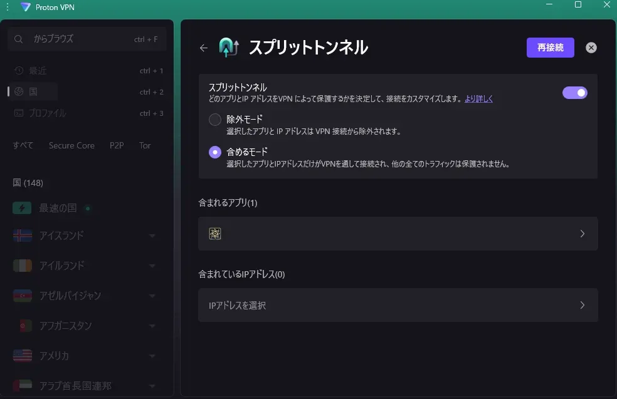Image resolution: width=617 pixels, height=399 pixels.
Task: Click the 国 sidebar label
Action: click(x=33, y=91)
